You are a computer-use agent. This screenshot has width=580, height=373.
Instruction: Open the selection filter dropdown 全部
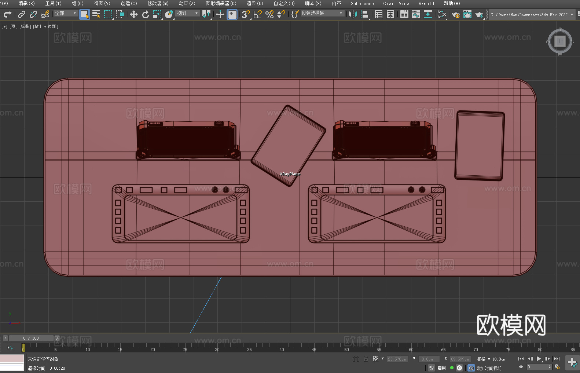pyautogui.click(x=65, y=13)
